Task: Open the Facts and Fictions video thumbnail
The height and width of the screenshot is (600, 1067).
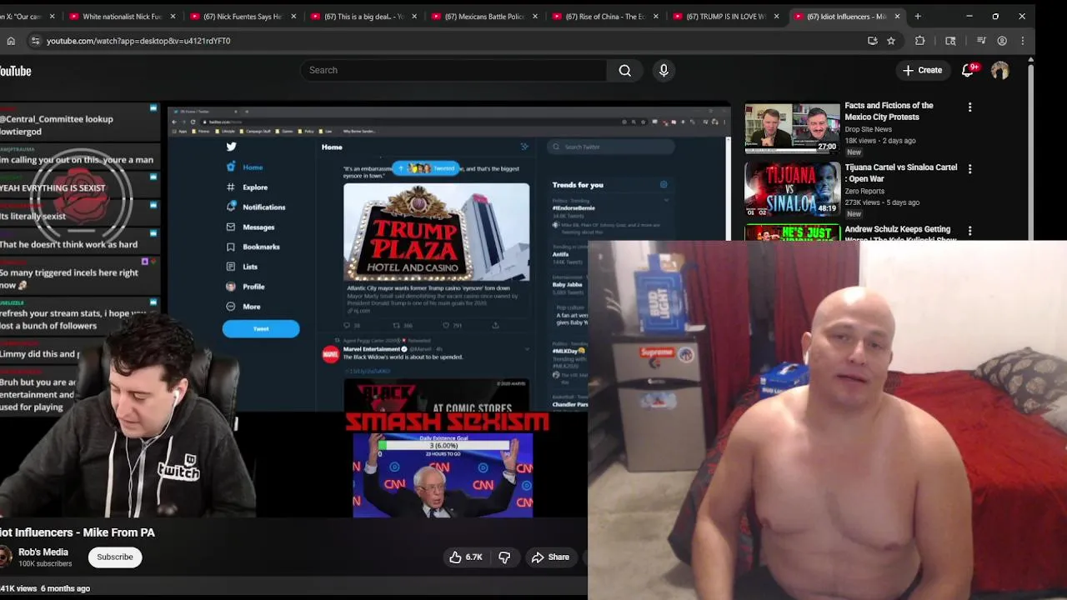Action: tap(792, 127)
